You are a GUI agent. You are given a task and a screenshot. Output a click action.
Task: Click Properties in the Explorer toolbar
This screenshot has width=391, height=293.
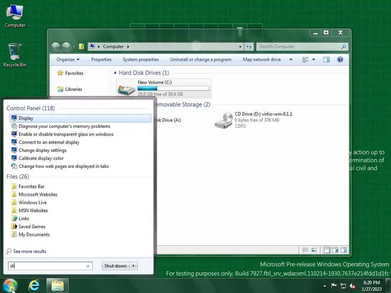(101, 60)
